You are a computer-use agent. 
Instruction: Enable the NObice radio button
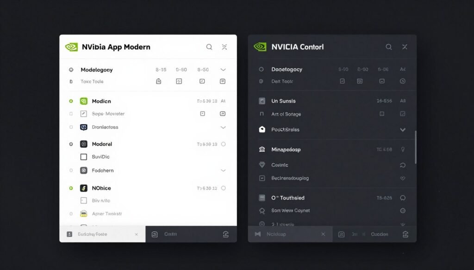(71, 188)
